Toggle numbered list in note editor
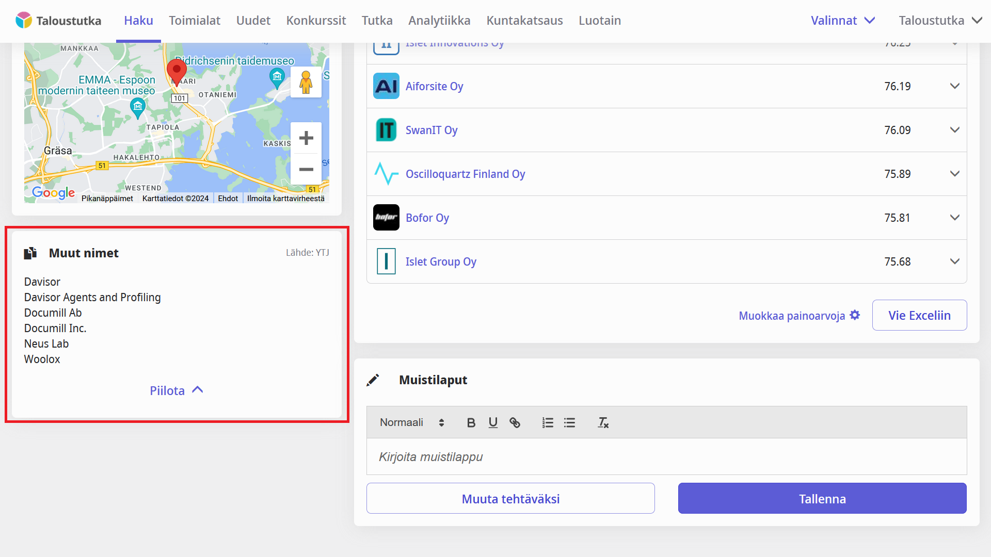The width and height of the screenshot is (991, 557). click(x=548, y=423)
